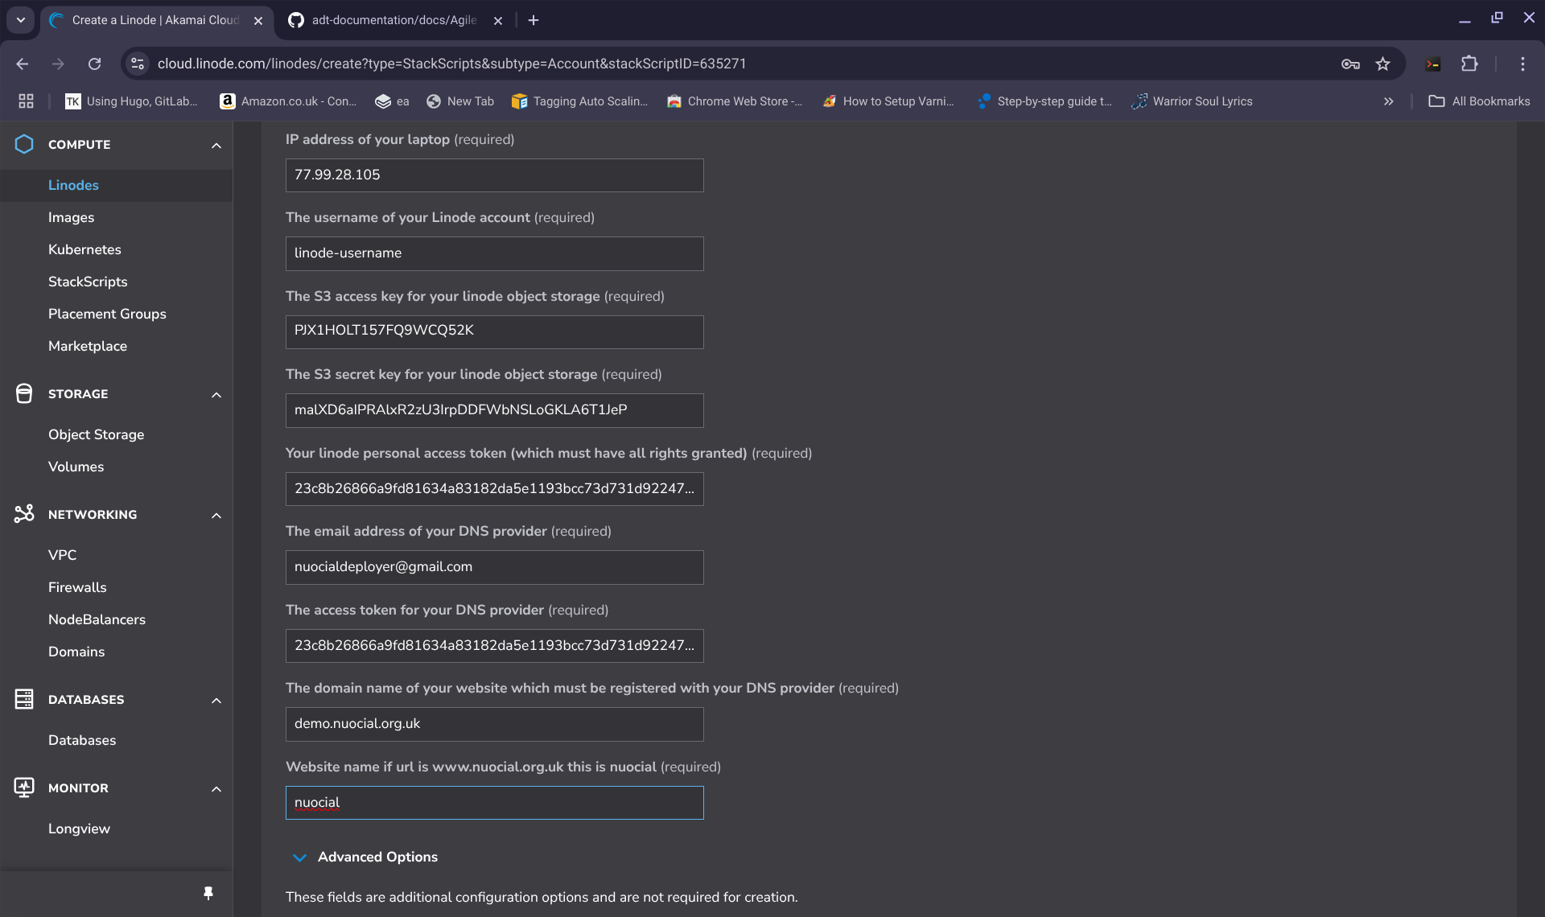Click the Monitor icon in sidebar
Viewport: 1545px width, 917px height.
pos(24,787)
